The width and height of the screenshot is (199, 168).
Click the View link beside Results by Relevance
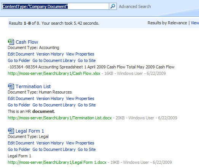pos(195,23)
